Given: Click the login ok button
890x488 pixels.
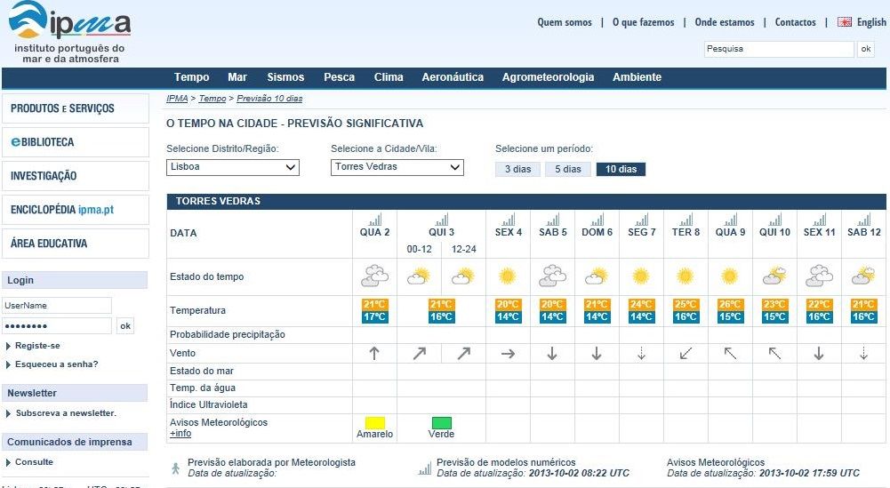Looking at the screenshot, I should (125, 325).
